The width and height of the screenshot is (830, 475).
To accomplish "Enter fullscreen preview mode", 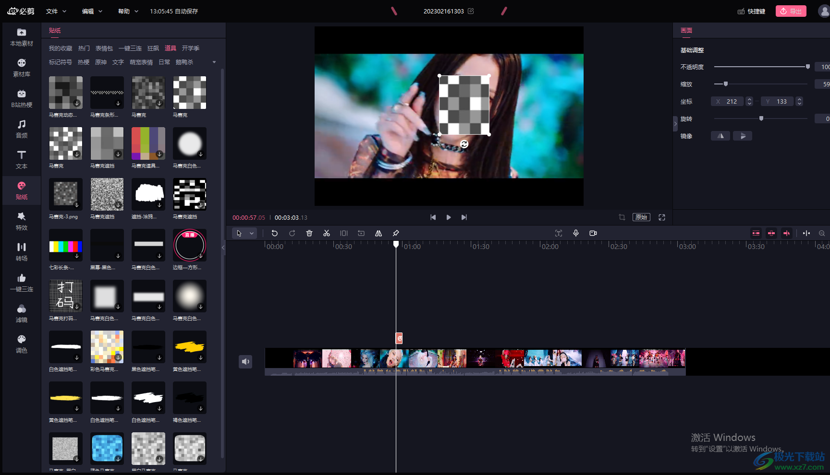I will click(662, 217).
